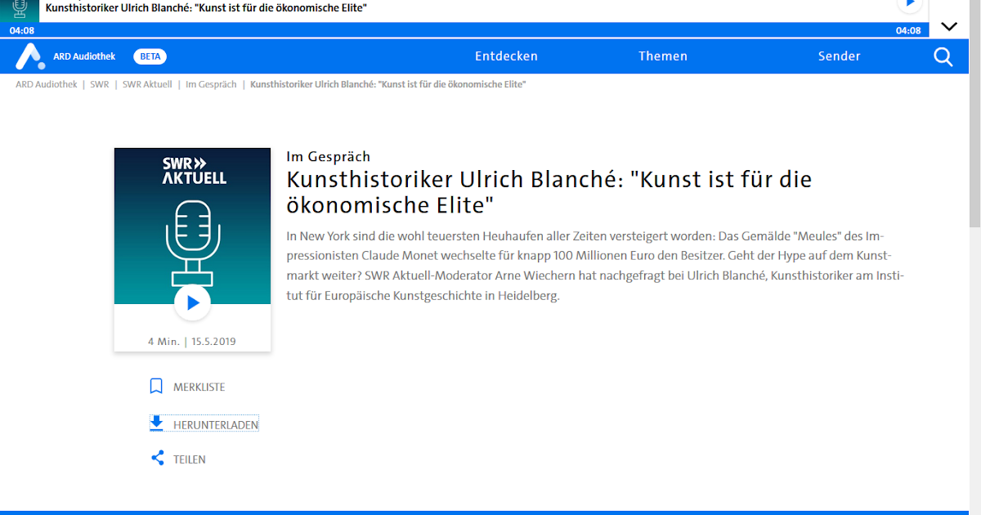Click the 'ARD Audiothek' header text
981x515 pixels.
[x=84, y=56]
